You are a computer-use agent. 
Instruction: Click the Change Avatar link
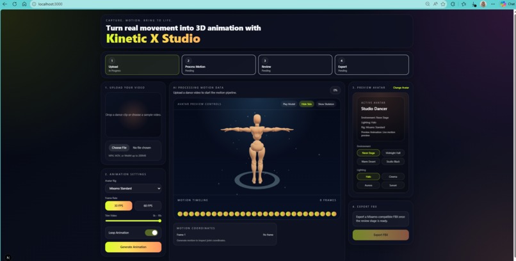pyautogui.click(x=401, y=88)
